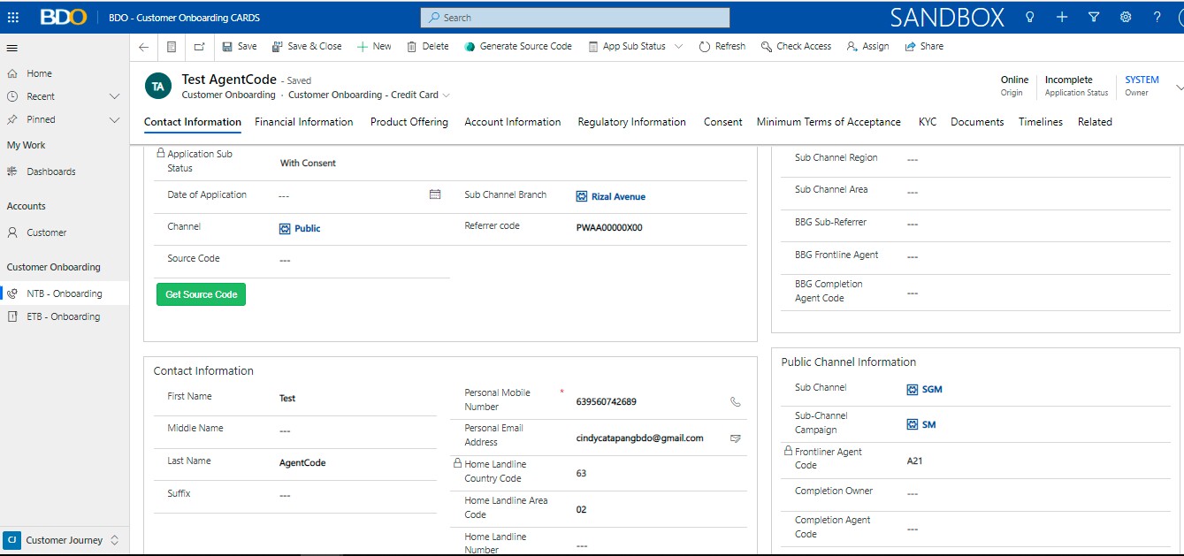Click the lightbulb assistant icon
The width and height of the screenshot is (1184, 556).
point(1030,17)
